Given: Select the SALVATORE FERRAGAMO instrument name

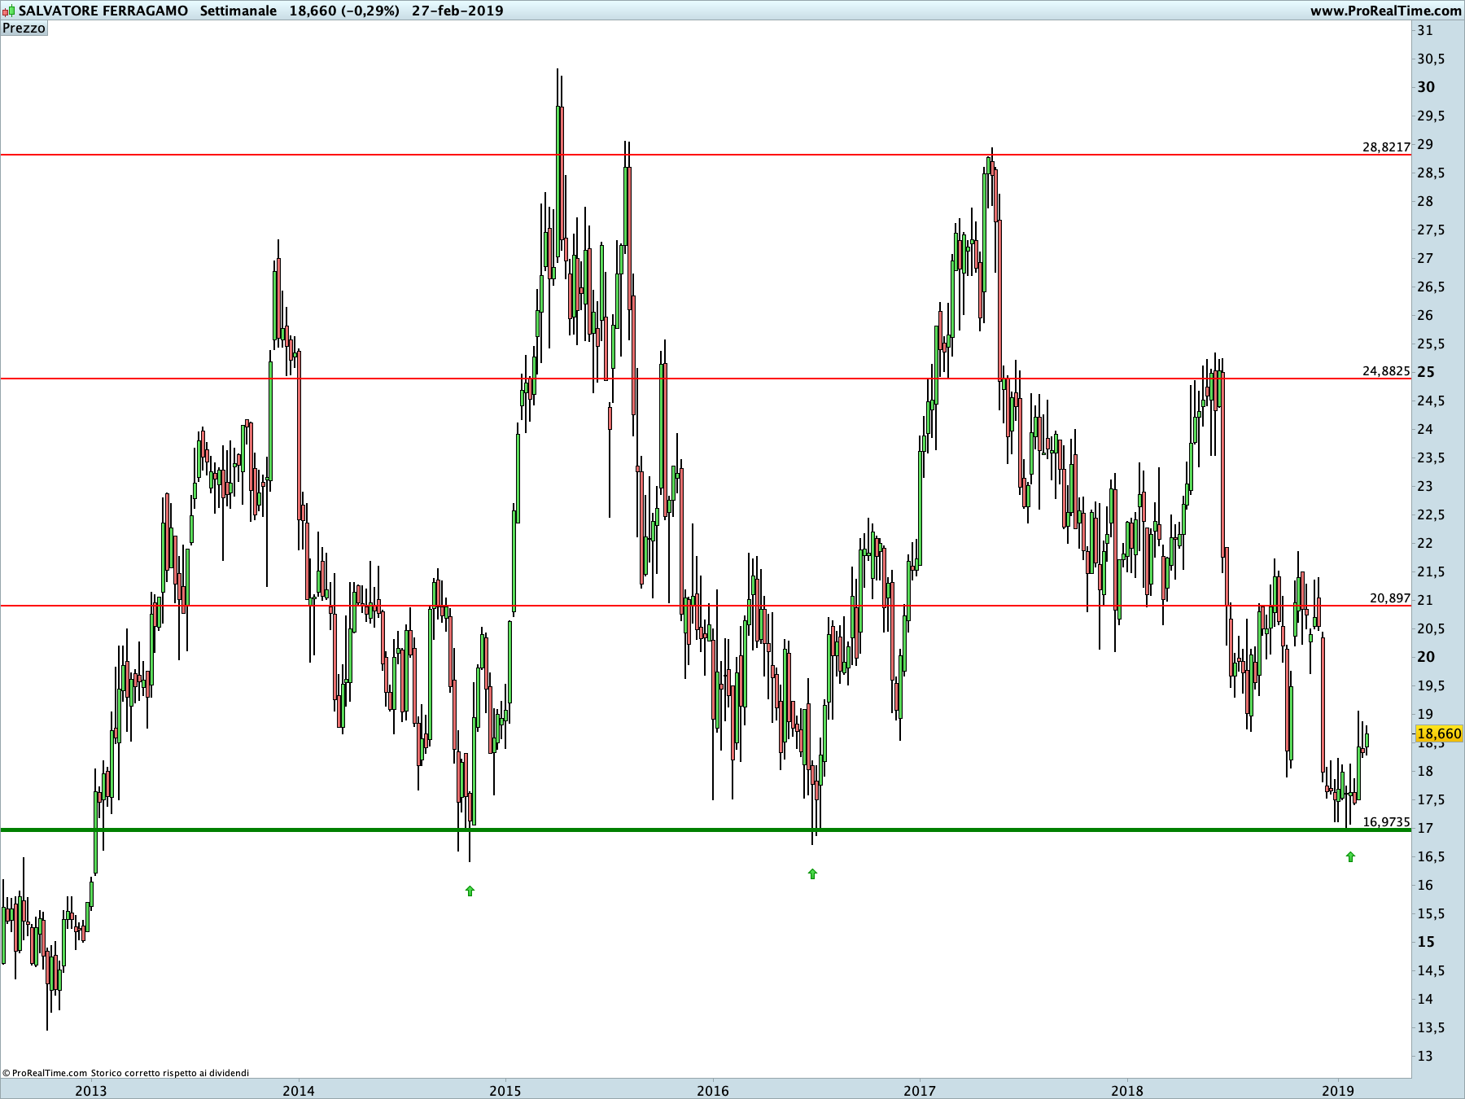Looking at the screenshot, I should pos(103,11).
